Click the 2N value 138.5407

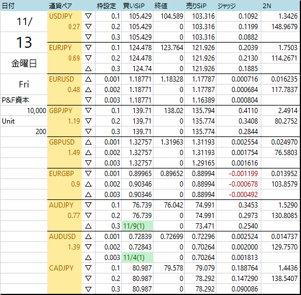[284, 279]
